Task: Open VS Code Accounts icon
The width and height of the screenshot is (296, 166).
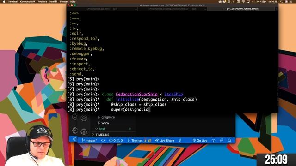Action: coord(84,118)
